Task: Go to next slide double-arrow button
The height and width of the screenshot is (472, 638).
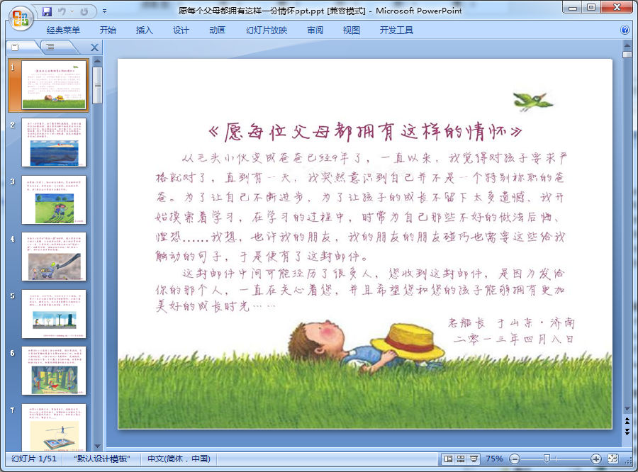Action: [x=627, y=432]
